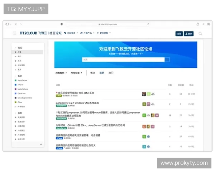Open the 所有板块 category filter dropdown
Image resolution: width=215 pixels, height=172 pixels.
point(61,73)
